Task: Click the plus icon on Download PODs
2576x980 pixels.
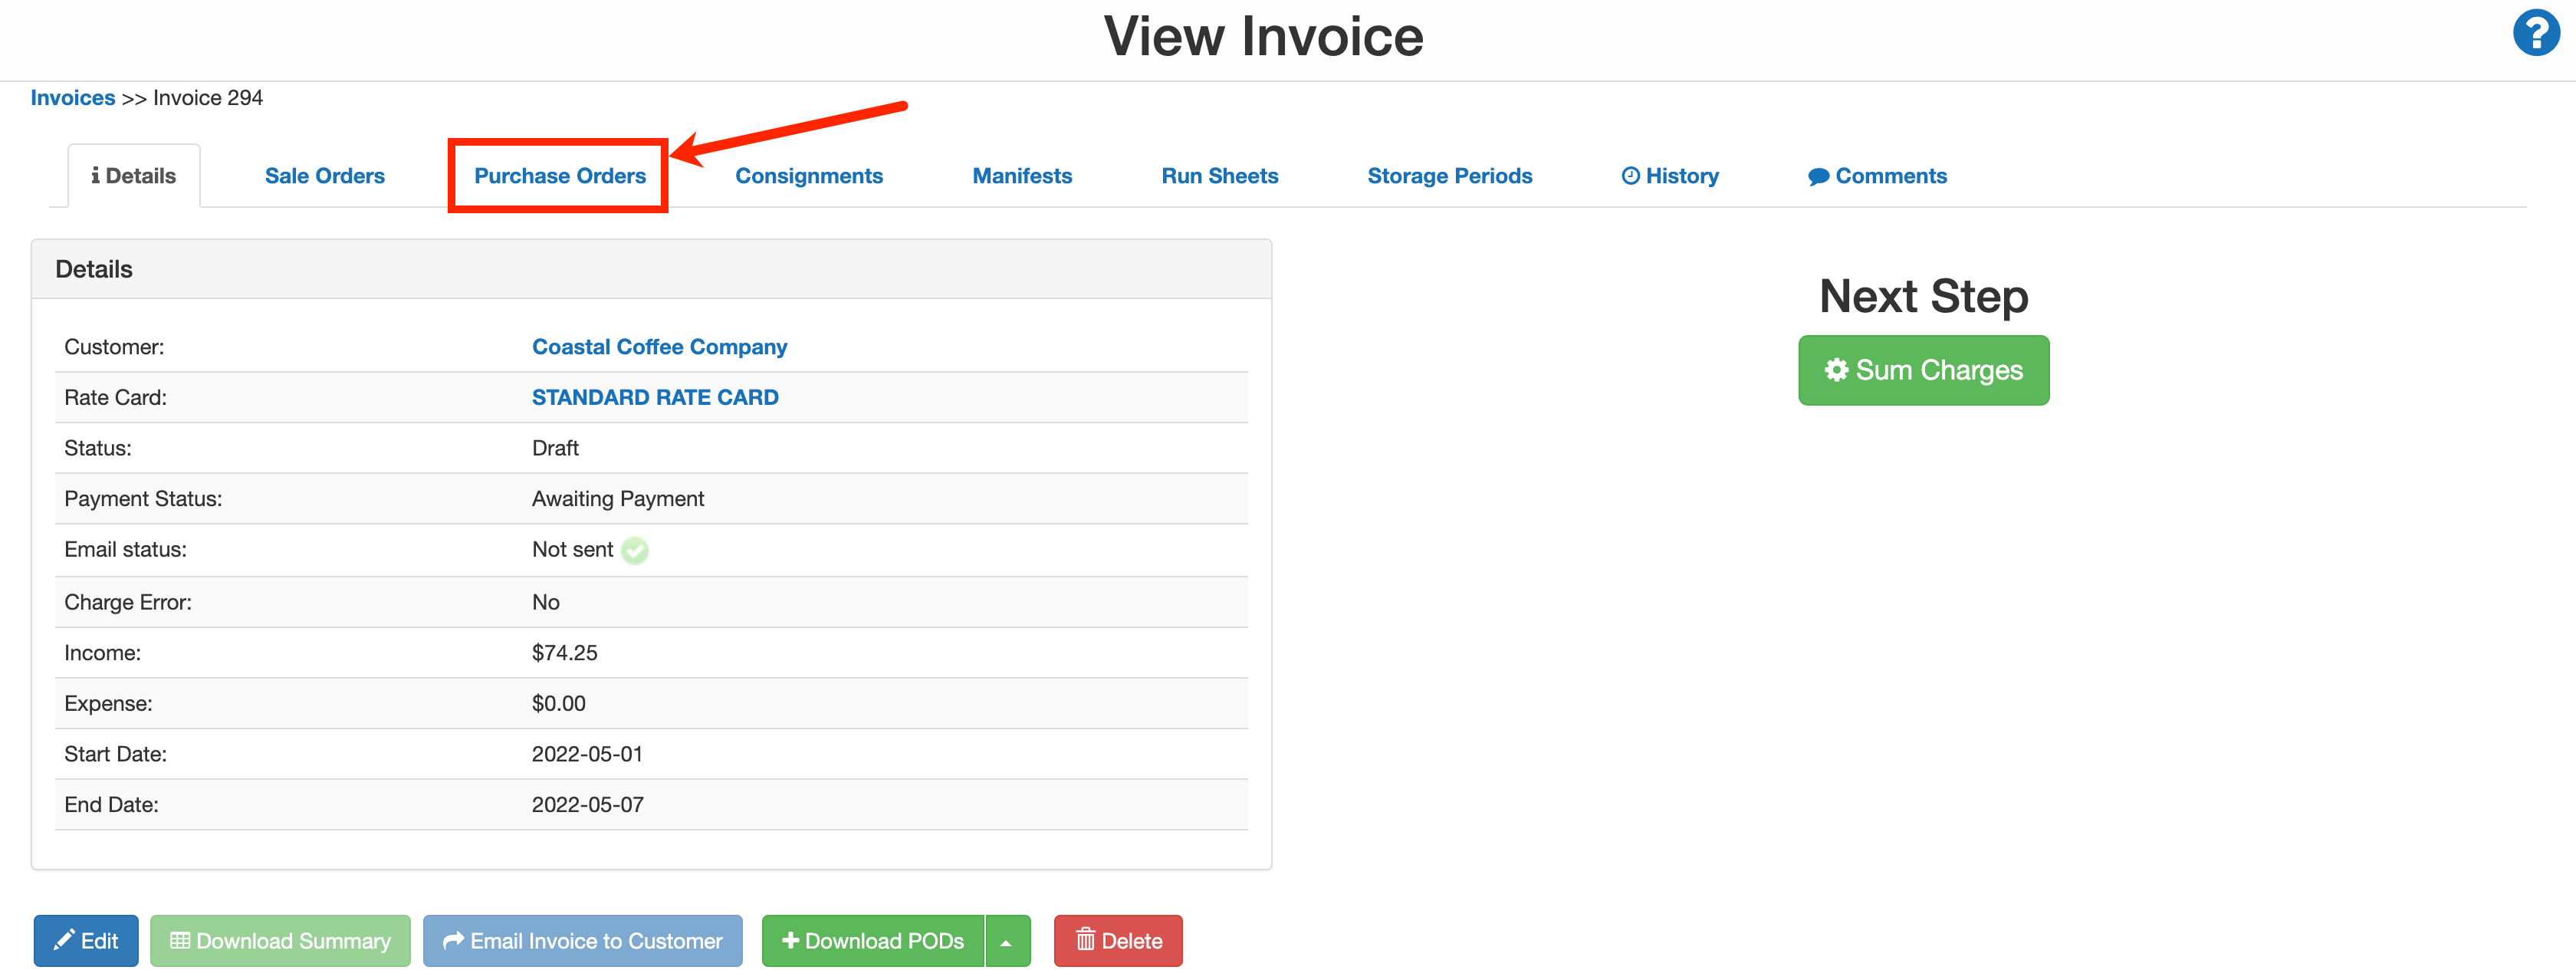Action: [x=789, y=940]
